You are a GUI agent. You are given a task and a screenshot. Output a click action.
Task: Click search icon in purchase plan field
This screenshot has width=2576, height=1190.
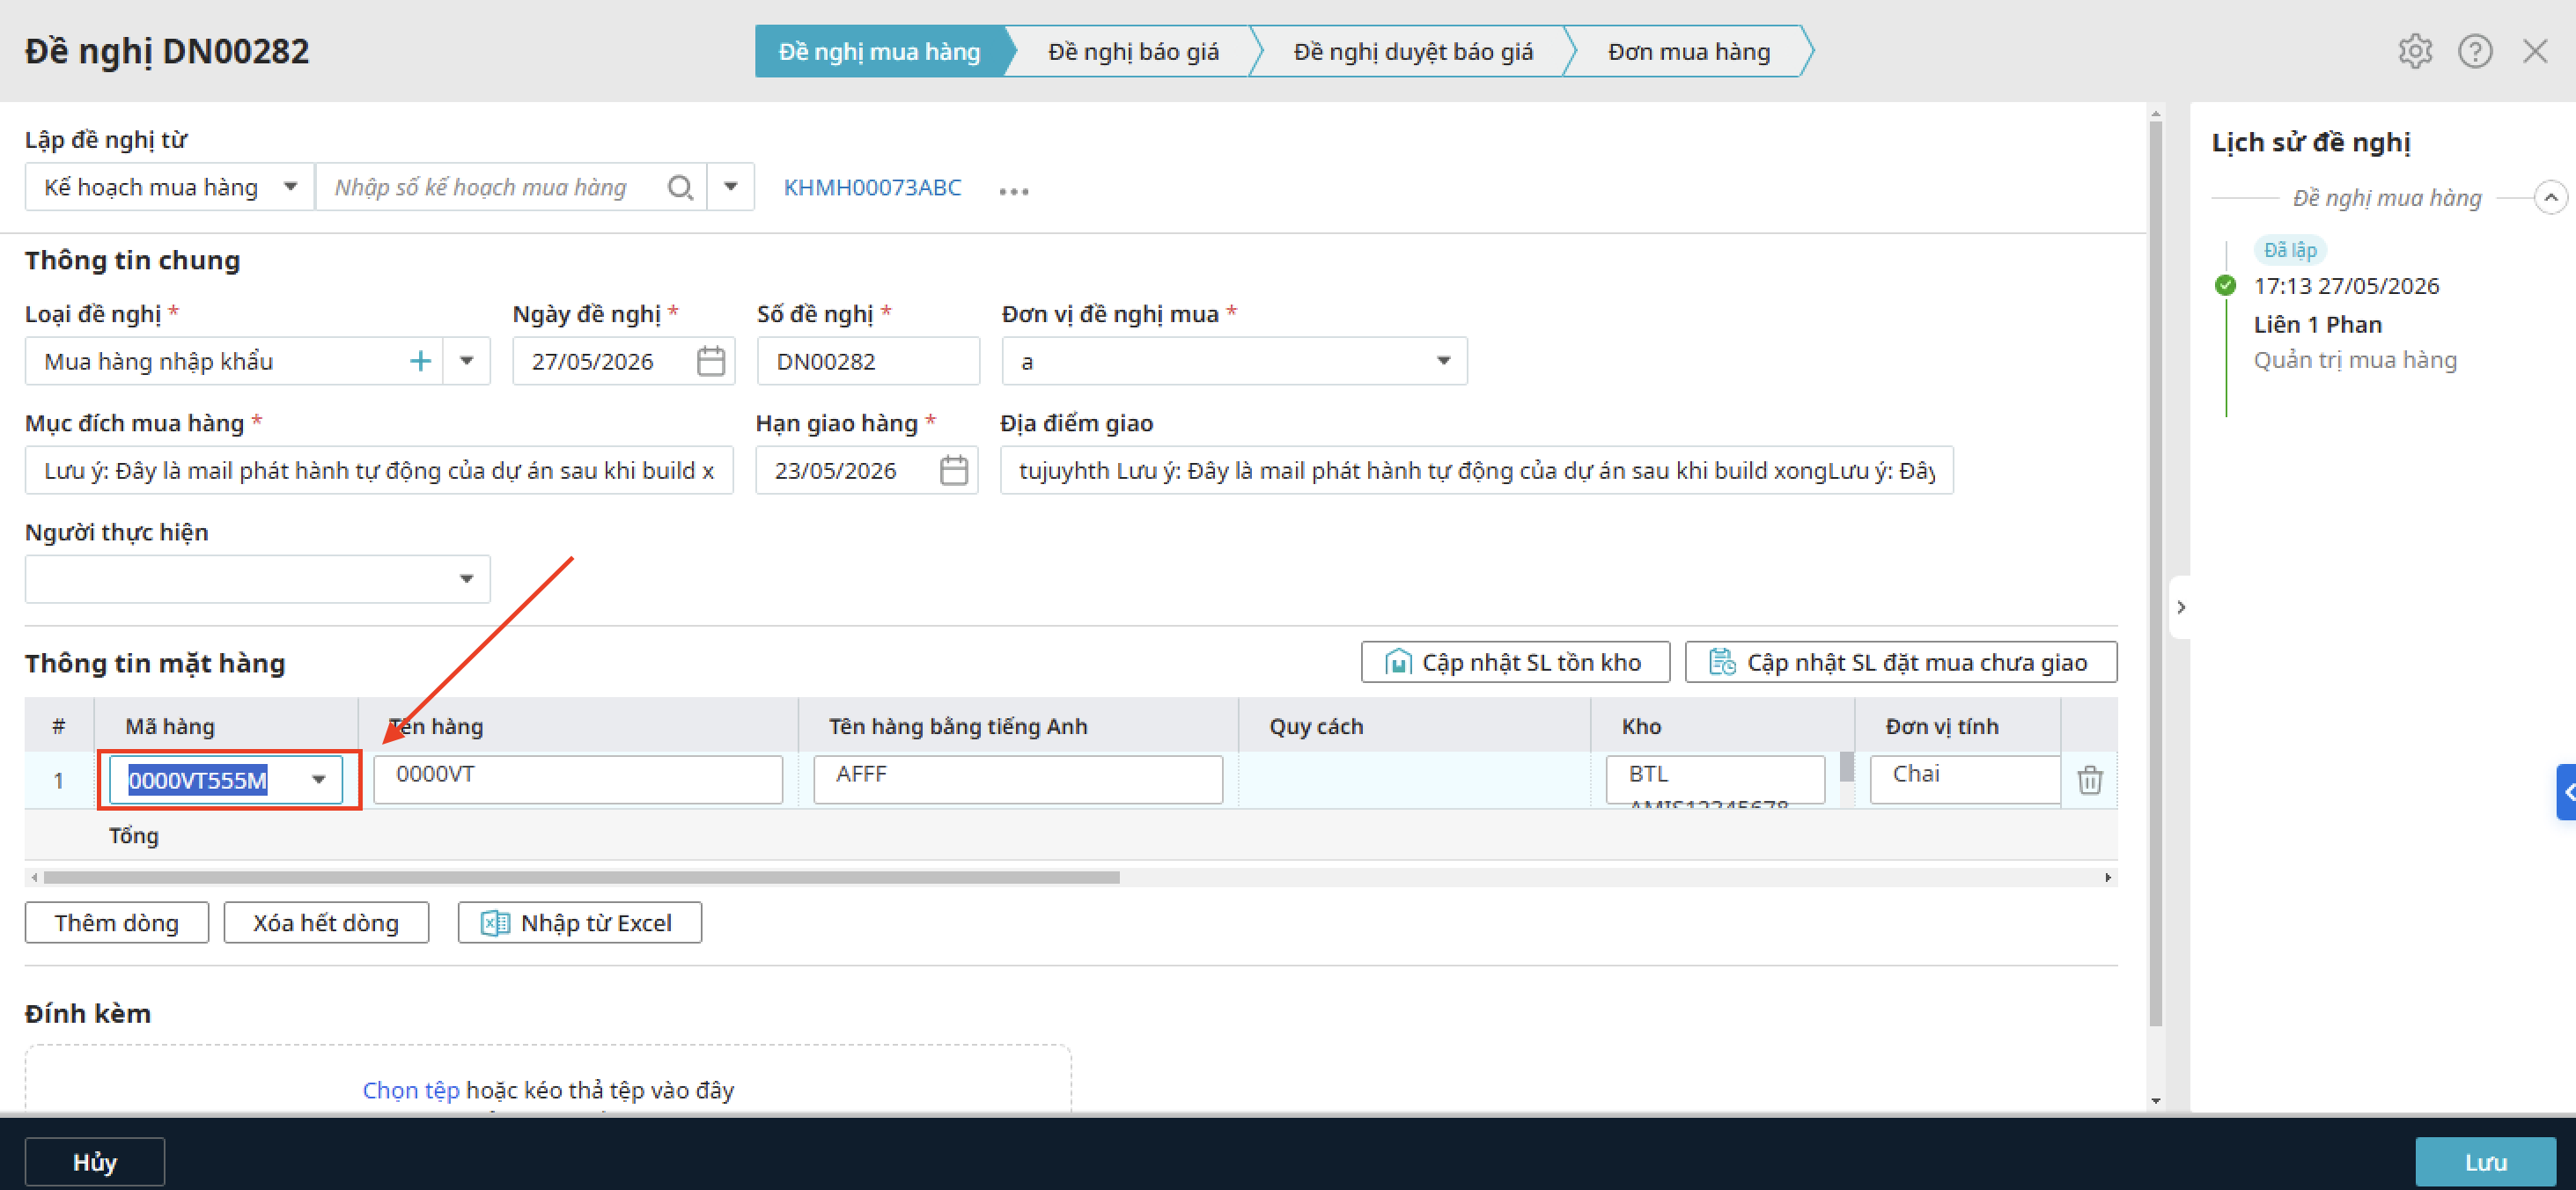[680, 187]
